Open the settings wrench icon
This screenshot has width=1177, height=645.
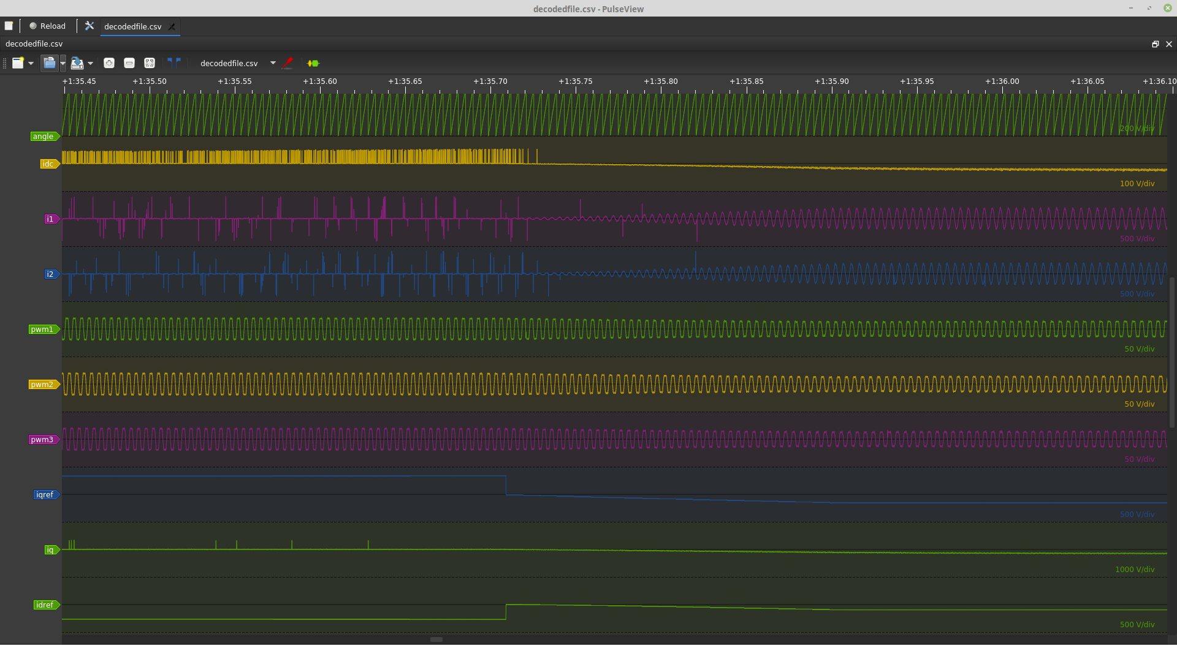click(90, 26)
